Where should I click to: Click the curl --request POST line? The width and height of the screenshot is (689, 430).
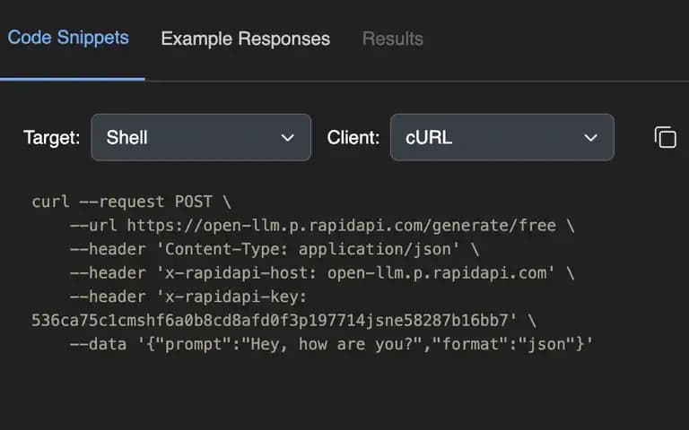(131, 202)
